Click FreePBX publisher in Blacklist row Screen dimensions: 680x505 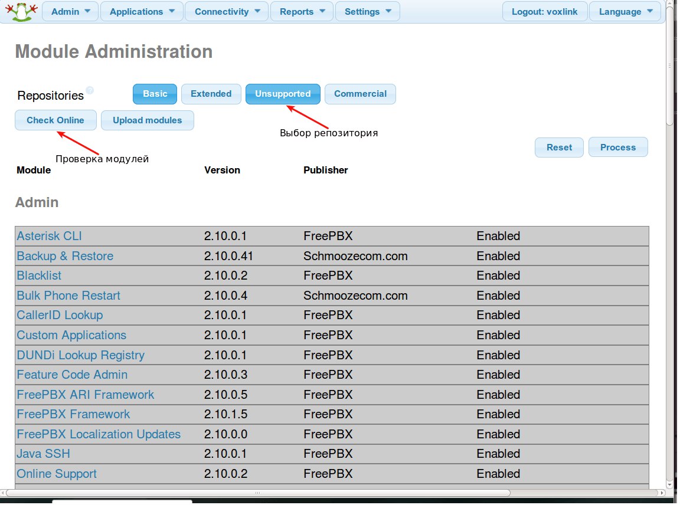click(328, 276)
